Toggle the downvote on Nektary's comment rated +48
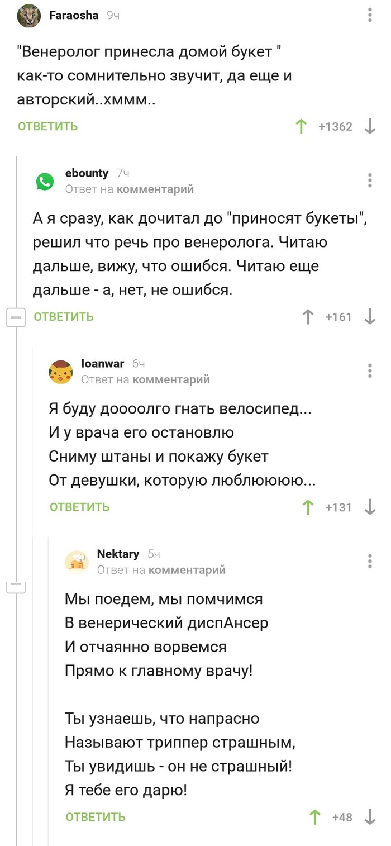Screen dimensions: 391x846 pos(370,817)
